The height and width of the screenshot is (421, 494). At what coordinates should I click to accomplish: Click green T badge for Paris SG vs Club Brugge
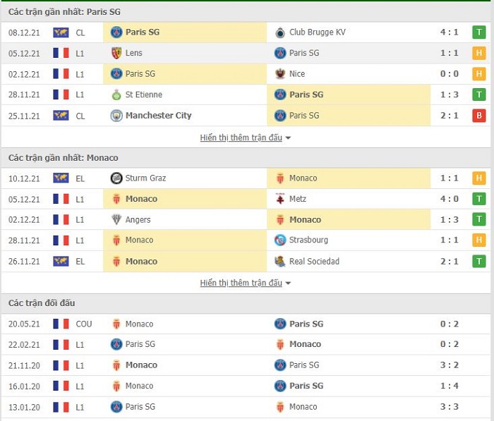click(479, 32)
